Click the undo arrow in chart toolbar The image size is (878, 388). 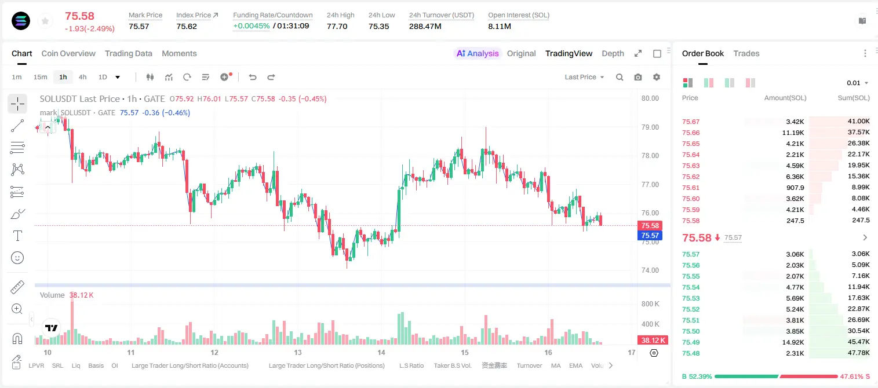[x=252, y=77]
